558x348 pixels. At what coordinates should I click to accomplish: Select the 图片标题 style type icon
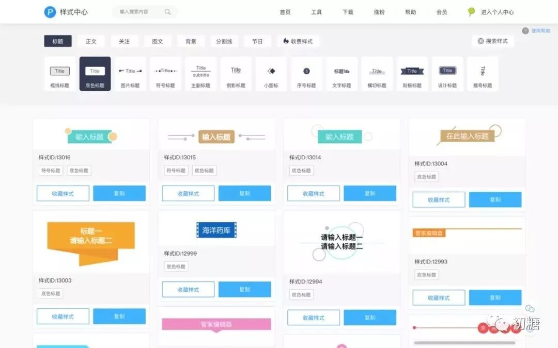tap(130, 74)
